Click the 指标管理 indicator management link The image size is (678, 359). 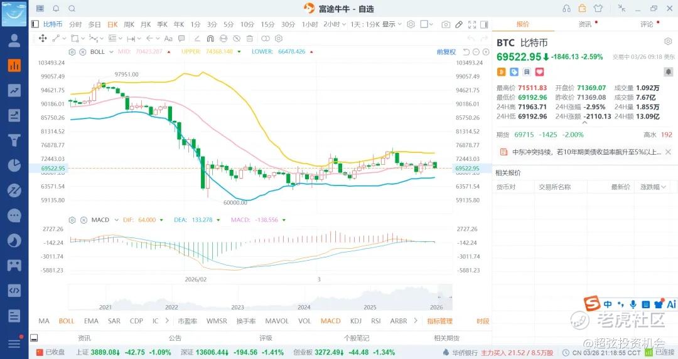439,321
